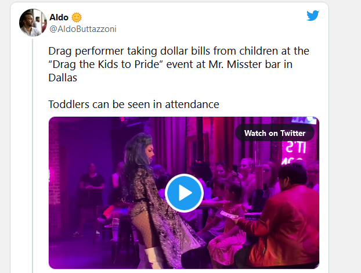Play the embedded tweet video
This screenshot has height=273, width=361.
(x=184, y=193)
